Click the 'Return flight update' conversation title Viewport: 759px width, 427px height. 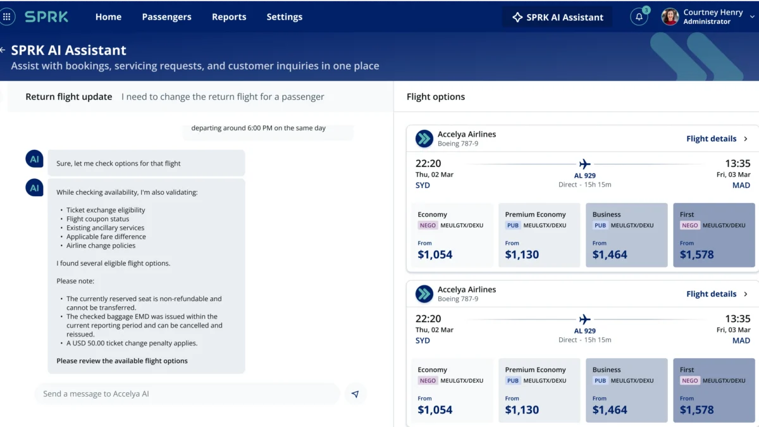(69, 97)
